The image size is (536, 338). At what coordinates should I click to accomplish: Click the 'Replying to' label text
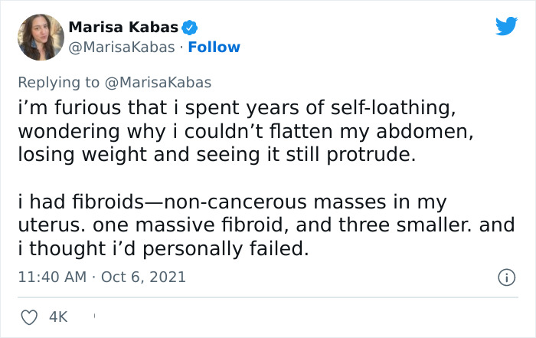61,82
